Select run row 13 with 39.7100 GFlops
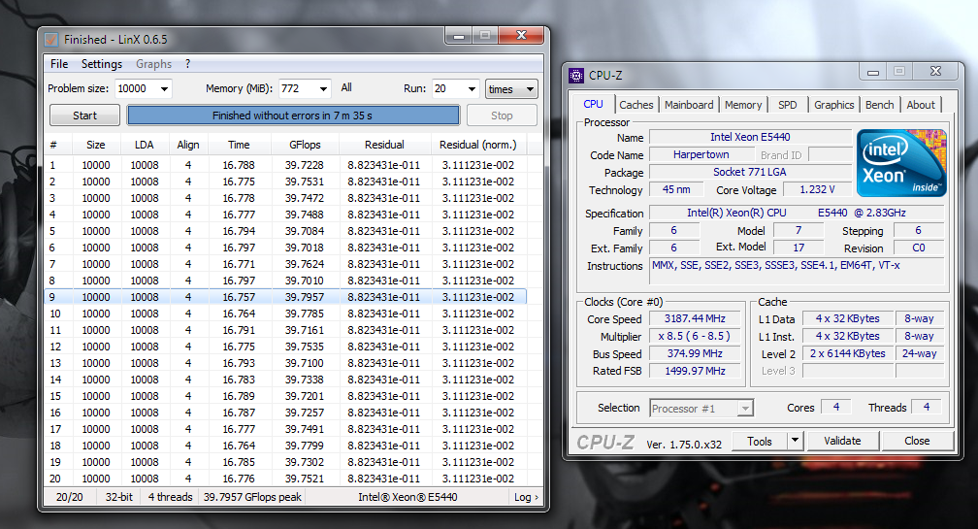This screenshot has height=529, width=978. point(286,363)
